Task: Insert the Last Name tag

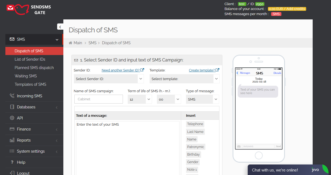Action: (195, 132)
